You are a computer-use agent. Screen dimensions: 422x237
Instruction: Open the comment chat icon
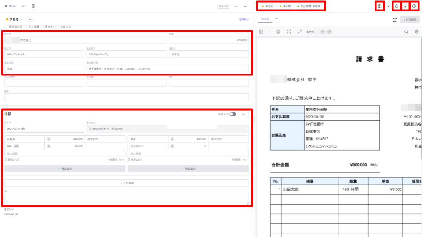pos(405,6)
